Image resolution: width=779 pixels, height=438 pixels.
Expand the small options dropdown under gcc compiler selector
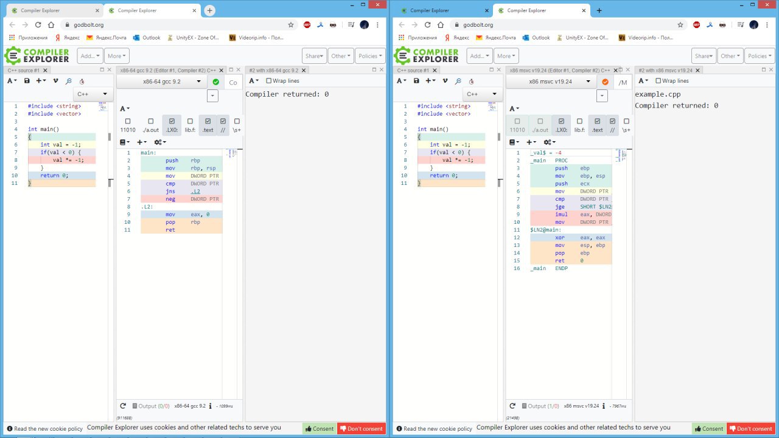point(212,96)
